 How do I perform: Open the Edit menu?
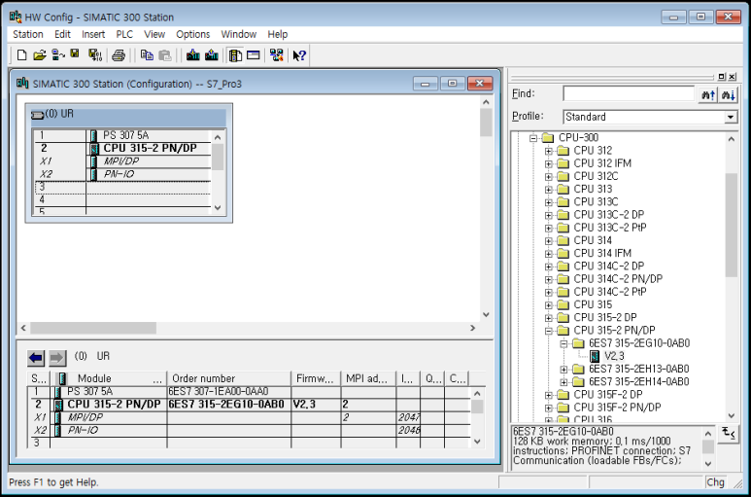coord(62,34)
